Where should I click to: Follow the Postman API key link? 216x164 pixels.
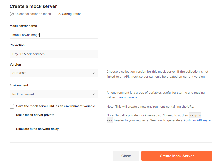tap(195, 120)
